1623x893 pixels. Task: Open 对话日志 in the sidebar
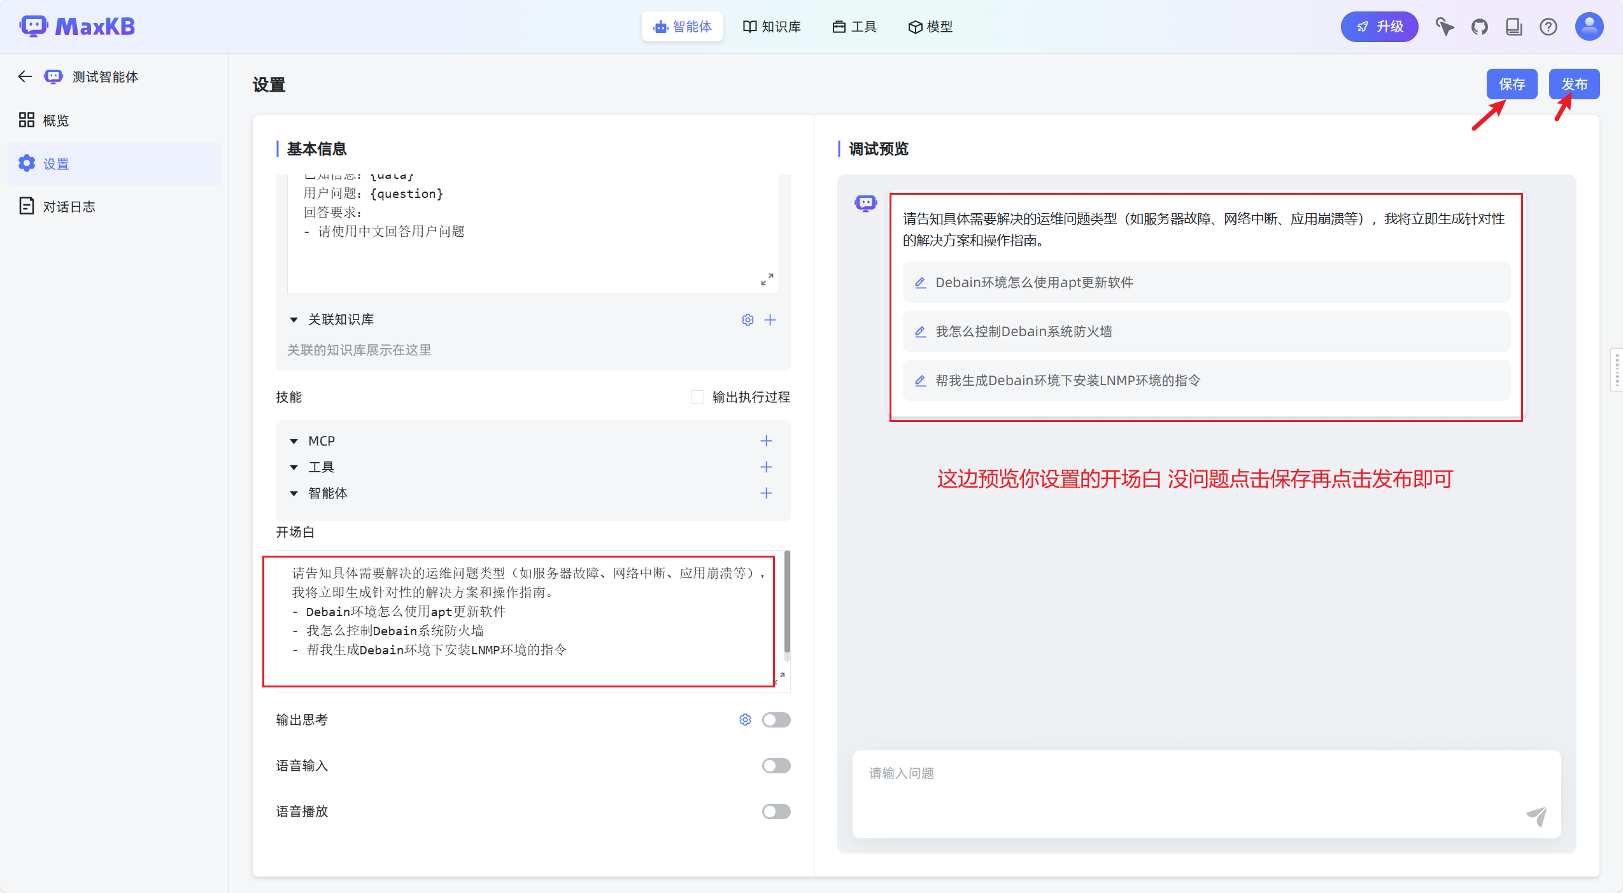tap(69, 207)
